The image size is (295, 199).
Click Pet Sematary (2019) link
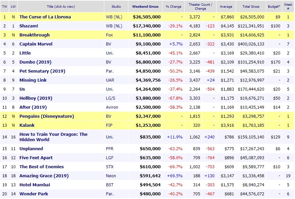tap(42, 71)
